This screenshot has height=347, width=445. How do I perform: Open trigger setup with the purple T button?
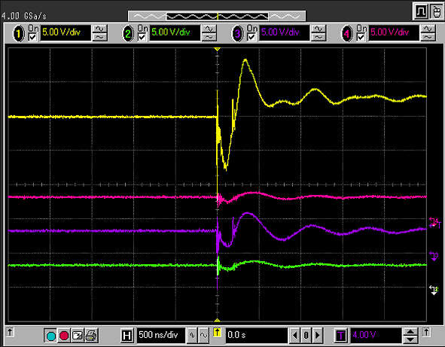(341, 336)
